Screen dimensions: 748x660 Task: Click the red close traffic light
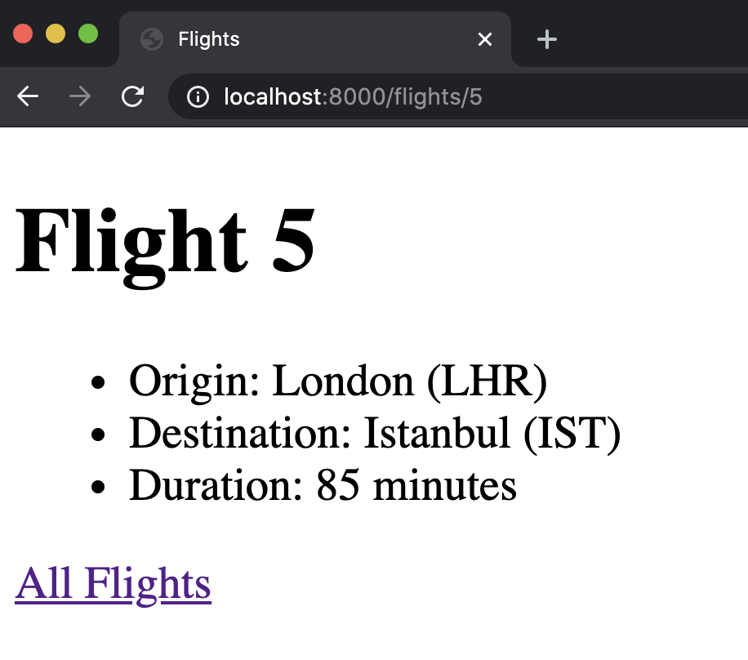(23, 33)
